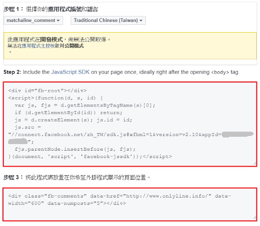This screenshot has width=260, height=226.
Task: Click the '開發模式' bold warning text
Action: pos(52,39)
